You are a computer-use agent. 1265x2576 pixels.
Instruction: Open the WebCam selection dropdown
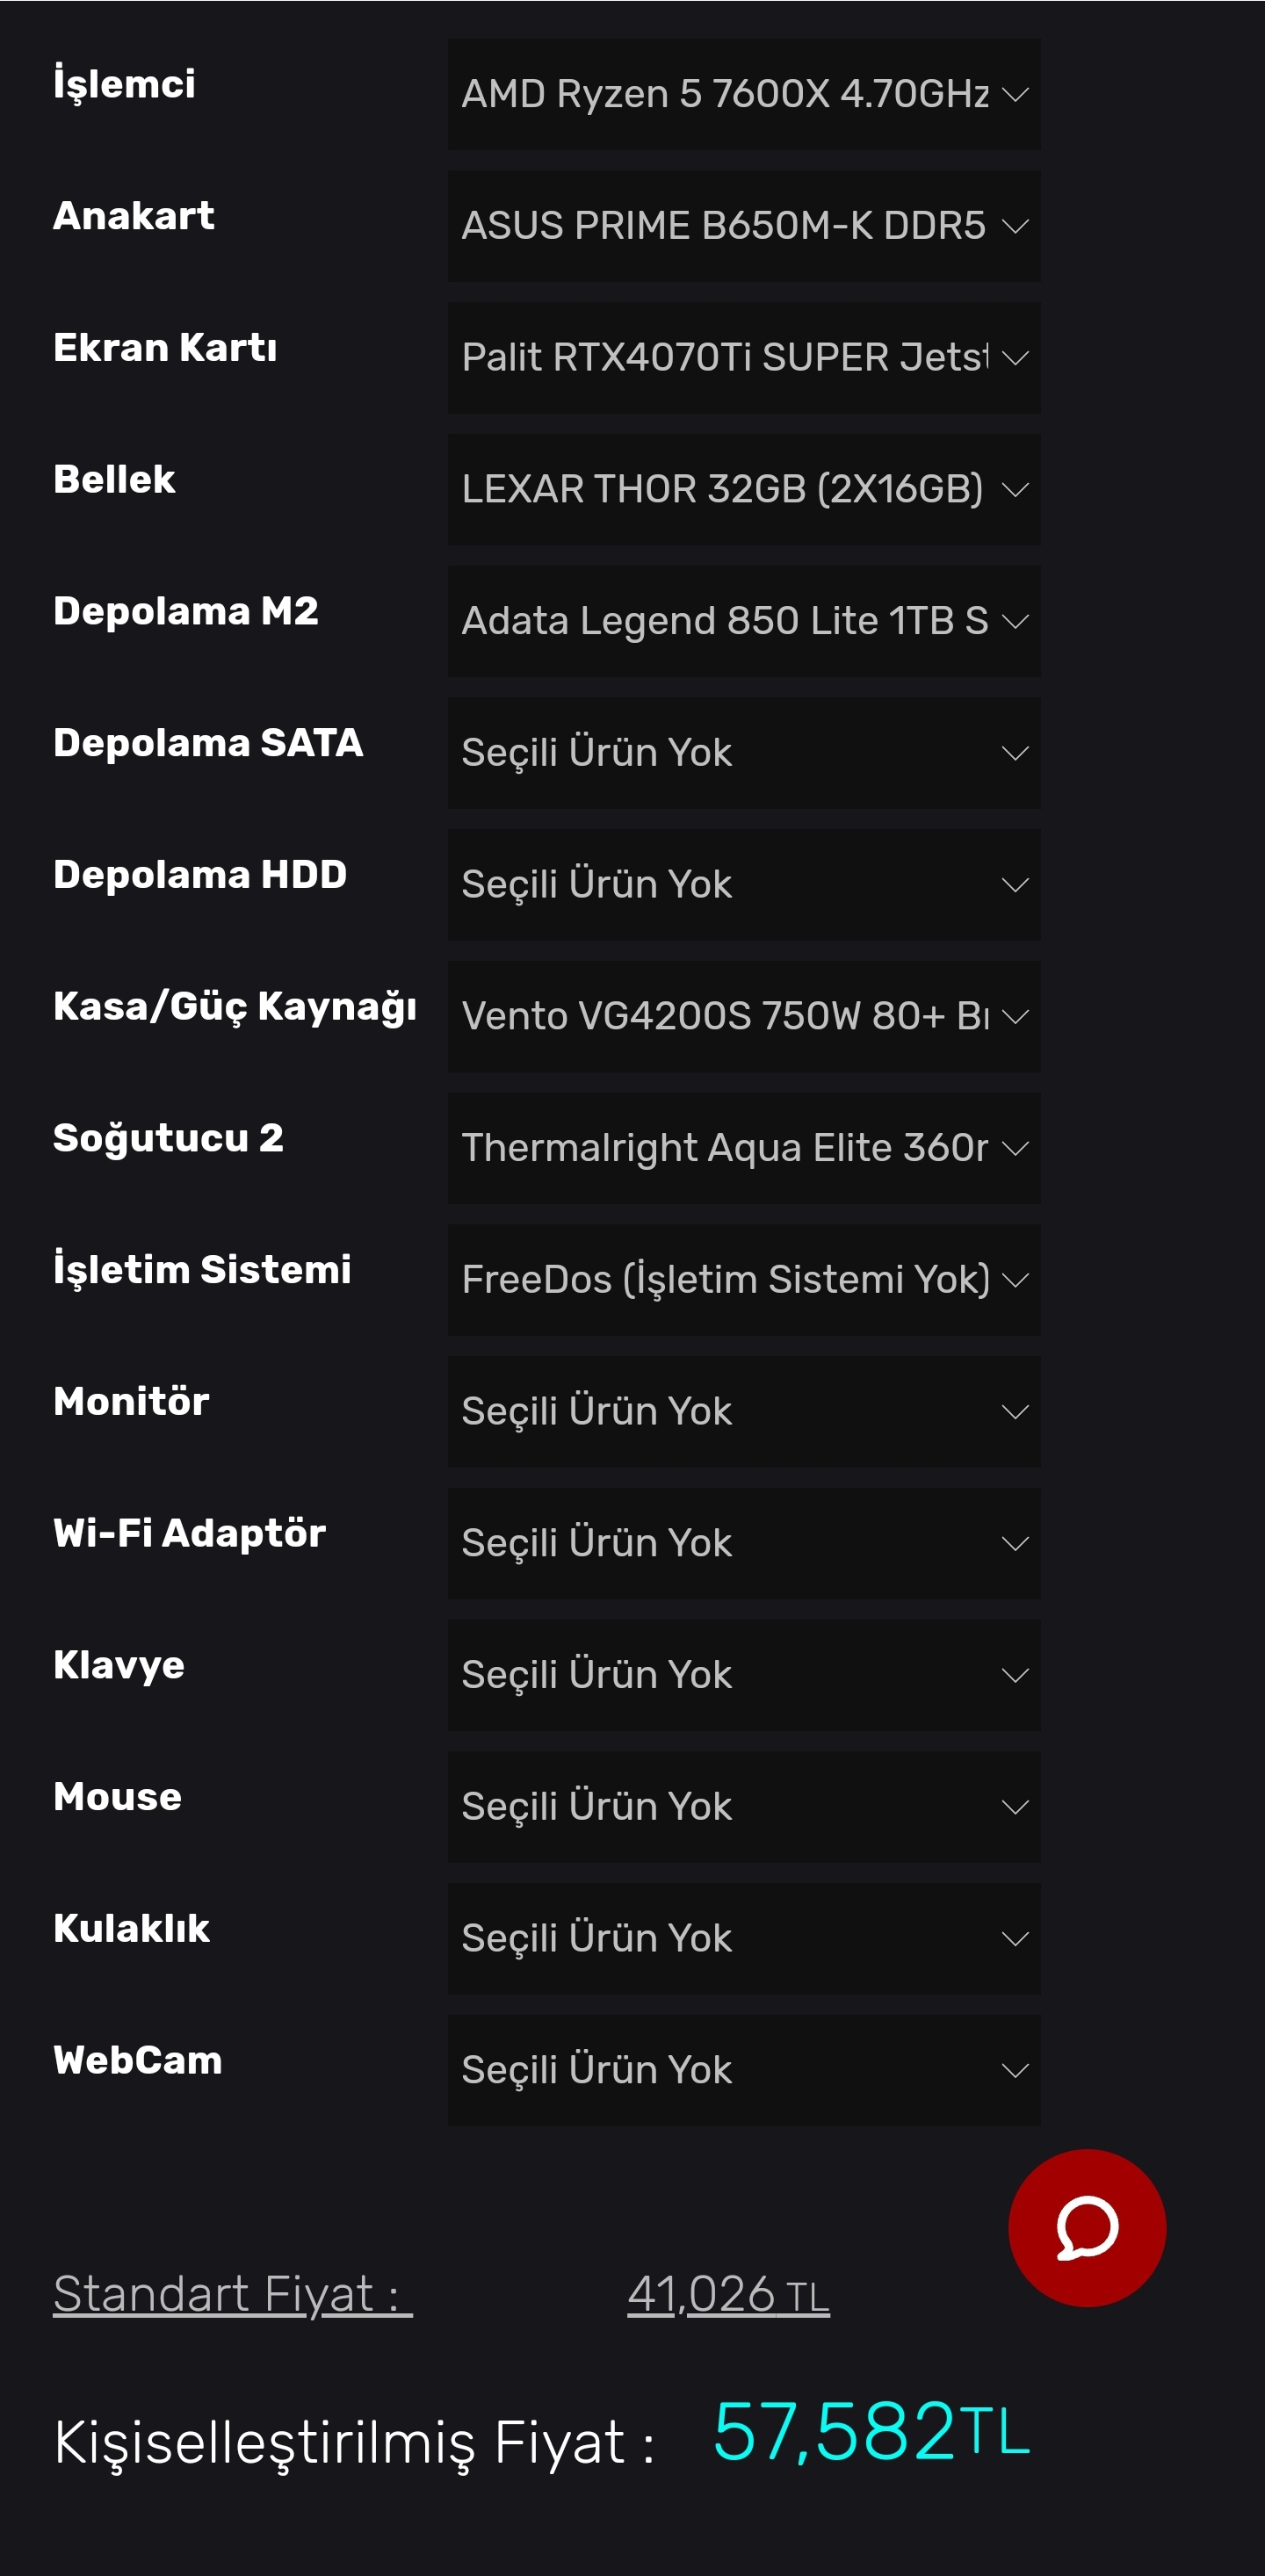tap(743, 2070)
